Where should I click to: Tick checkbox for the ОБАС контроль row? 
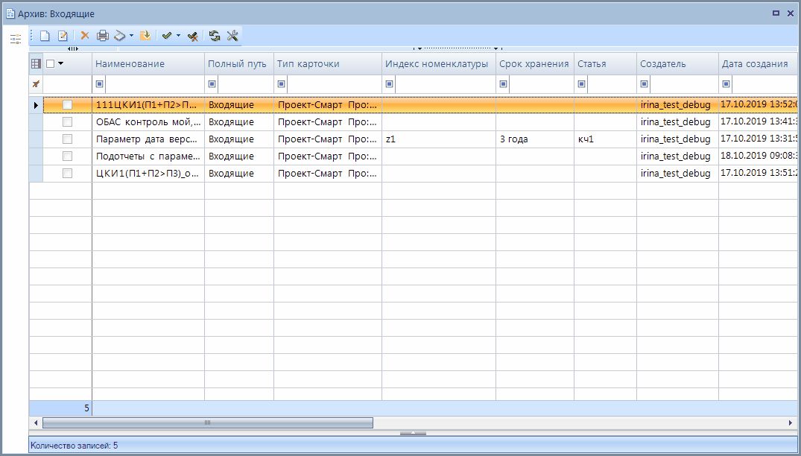coord(67,121)
